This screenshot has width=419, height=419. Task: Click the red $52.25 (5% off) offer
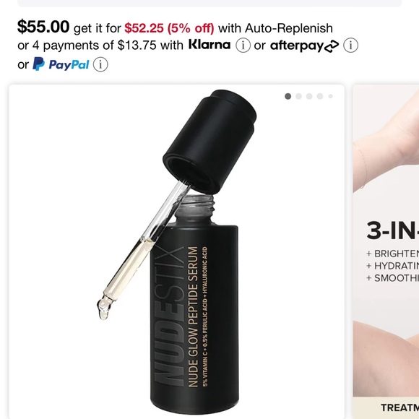pos(169,28)
